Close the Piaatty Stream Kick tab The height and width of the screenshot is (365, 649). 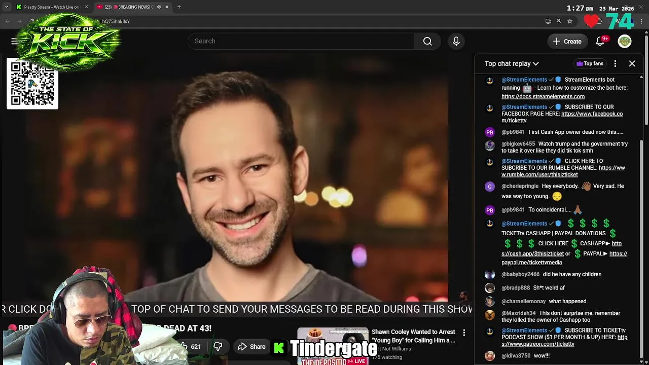(x=86, y=7)
